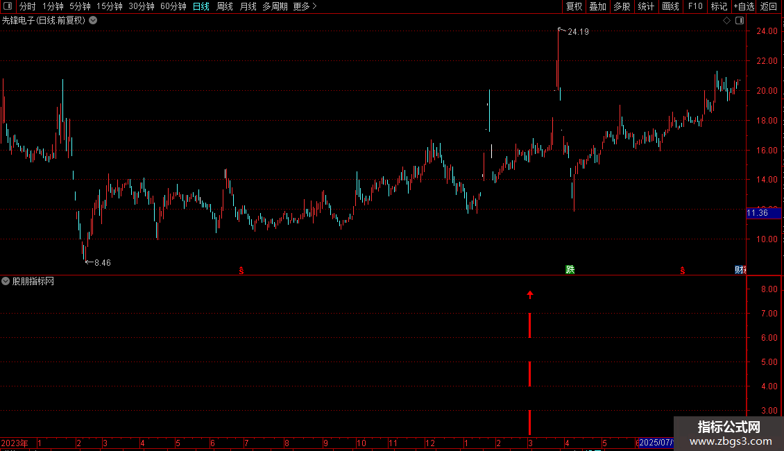This screenshot has width=784, height=451.
Task: Click the red up-arrow signal in indicator
Action: pyautogui.click(x=530, y=295)
